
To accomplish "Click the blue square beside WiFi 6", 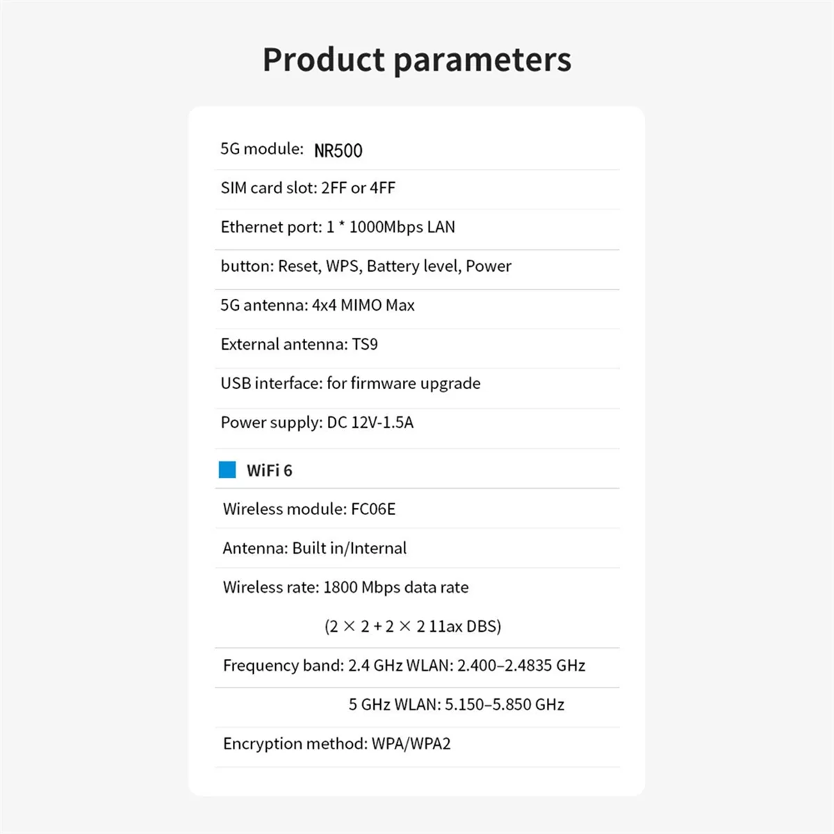I will pyautogui.click(x=227, y=470).
